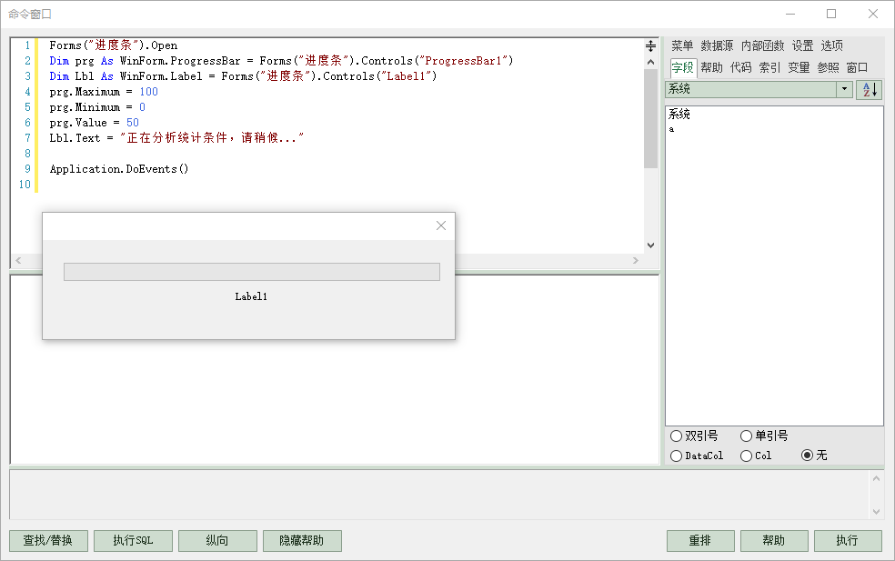Click the 重排 button
Image resolution: width=895 pixels, height=561 pixels.
click(x=700, y=540)
